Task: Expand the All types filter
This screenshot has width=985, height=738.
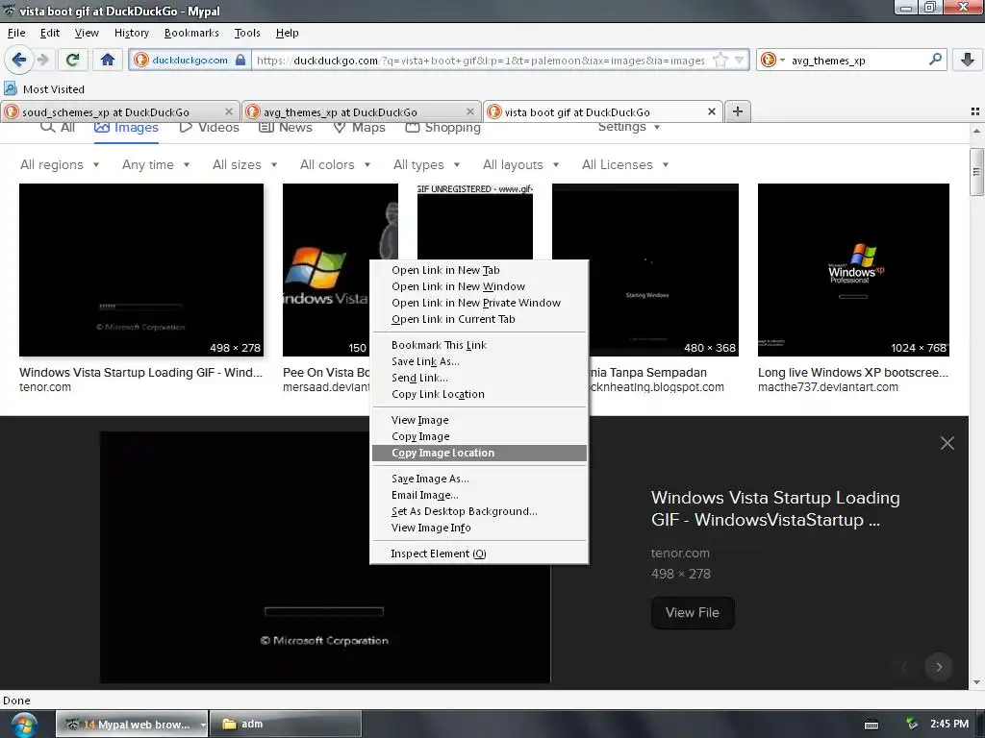Action: click(x=427, y=164)
